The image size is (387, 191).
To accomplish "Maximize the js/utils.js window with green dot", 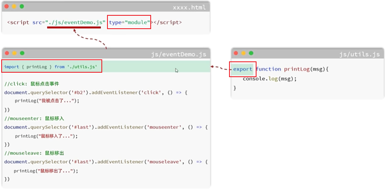I will (251, 53).
